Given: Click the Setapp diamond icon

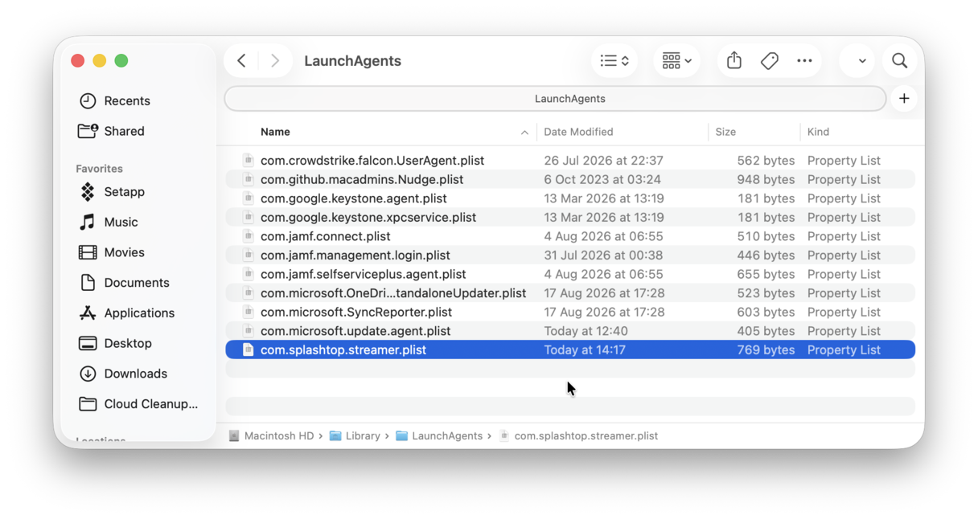Looking at the screenshot, I should [88, 192].
